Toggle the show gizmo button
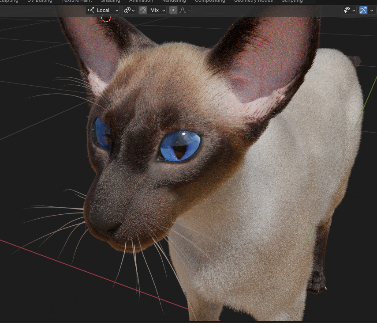The height and width of the screenshot is (323, 377). click(x=363, y=10)
